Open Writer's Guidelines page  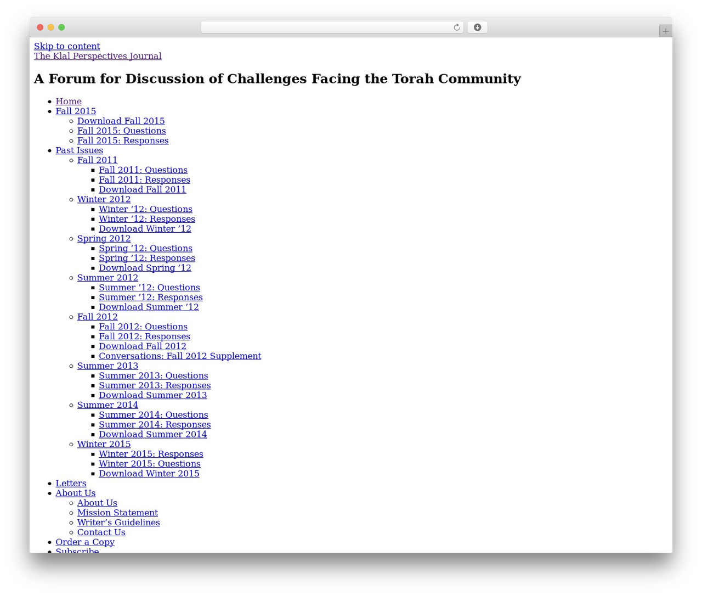(x=119, y=523)
